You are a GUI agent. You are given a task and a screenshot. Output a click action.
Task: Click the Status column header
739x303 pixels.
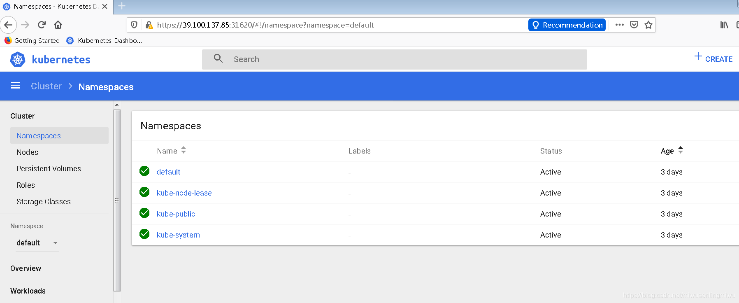click(x=551, y=151)
